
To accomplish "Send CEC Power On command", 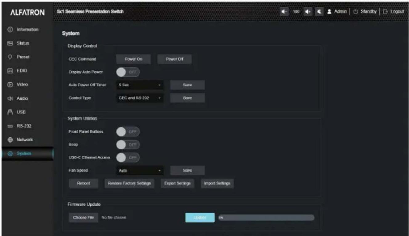I will 133,59.
